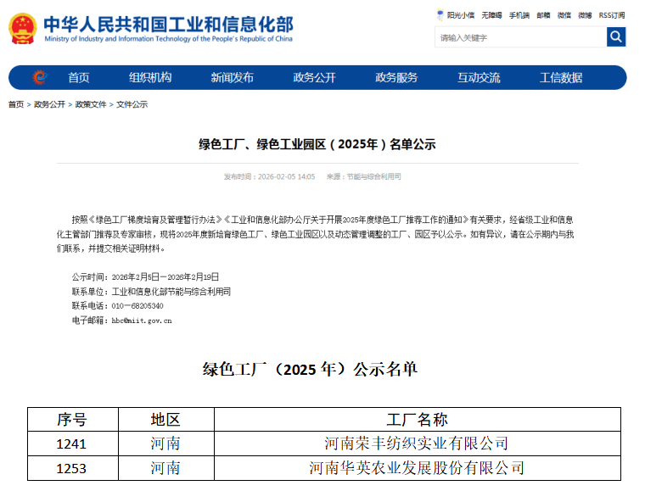Select the 互动交流 menu item
This screenshot has height=491, width=645.
tap(479, 77)
